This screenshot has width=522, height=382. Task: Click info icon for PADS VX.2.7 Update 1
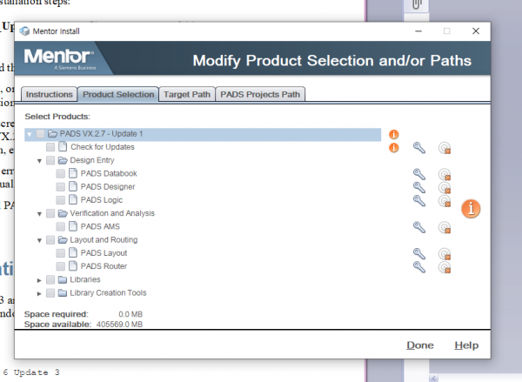[x=393, y=134]
